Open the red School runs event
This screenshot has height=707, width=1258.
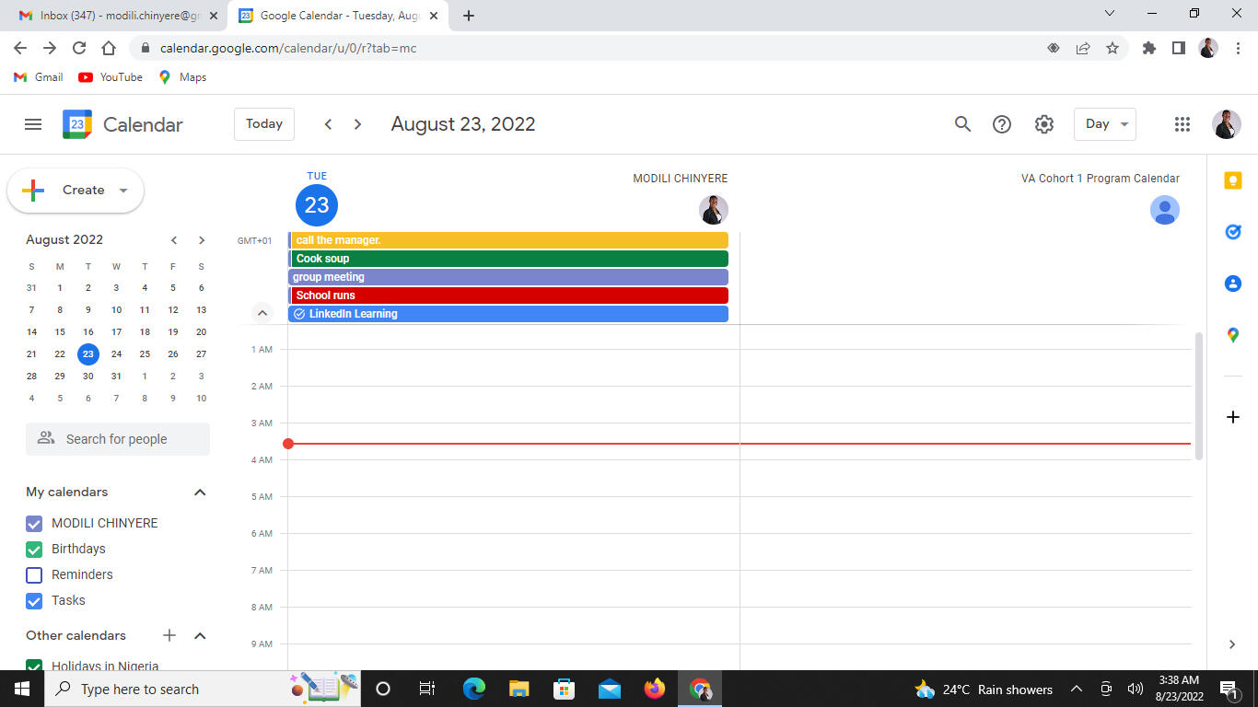[x=508, y=296]
